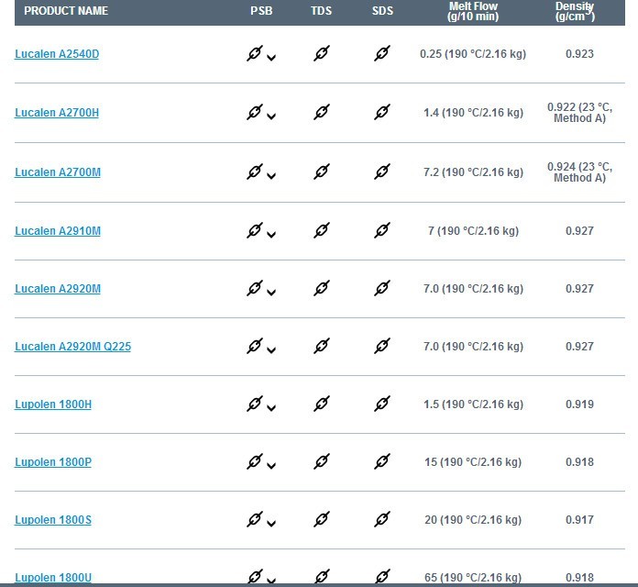Expand PSB dropdown arrow for Lucalen A2910M
This screenshot has width=638, height=587.
pos(271,235)
